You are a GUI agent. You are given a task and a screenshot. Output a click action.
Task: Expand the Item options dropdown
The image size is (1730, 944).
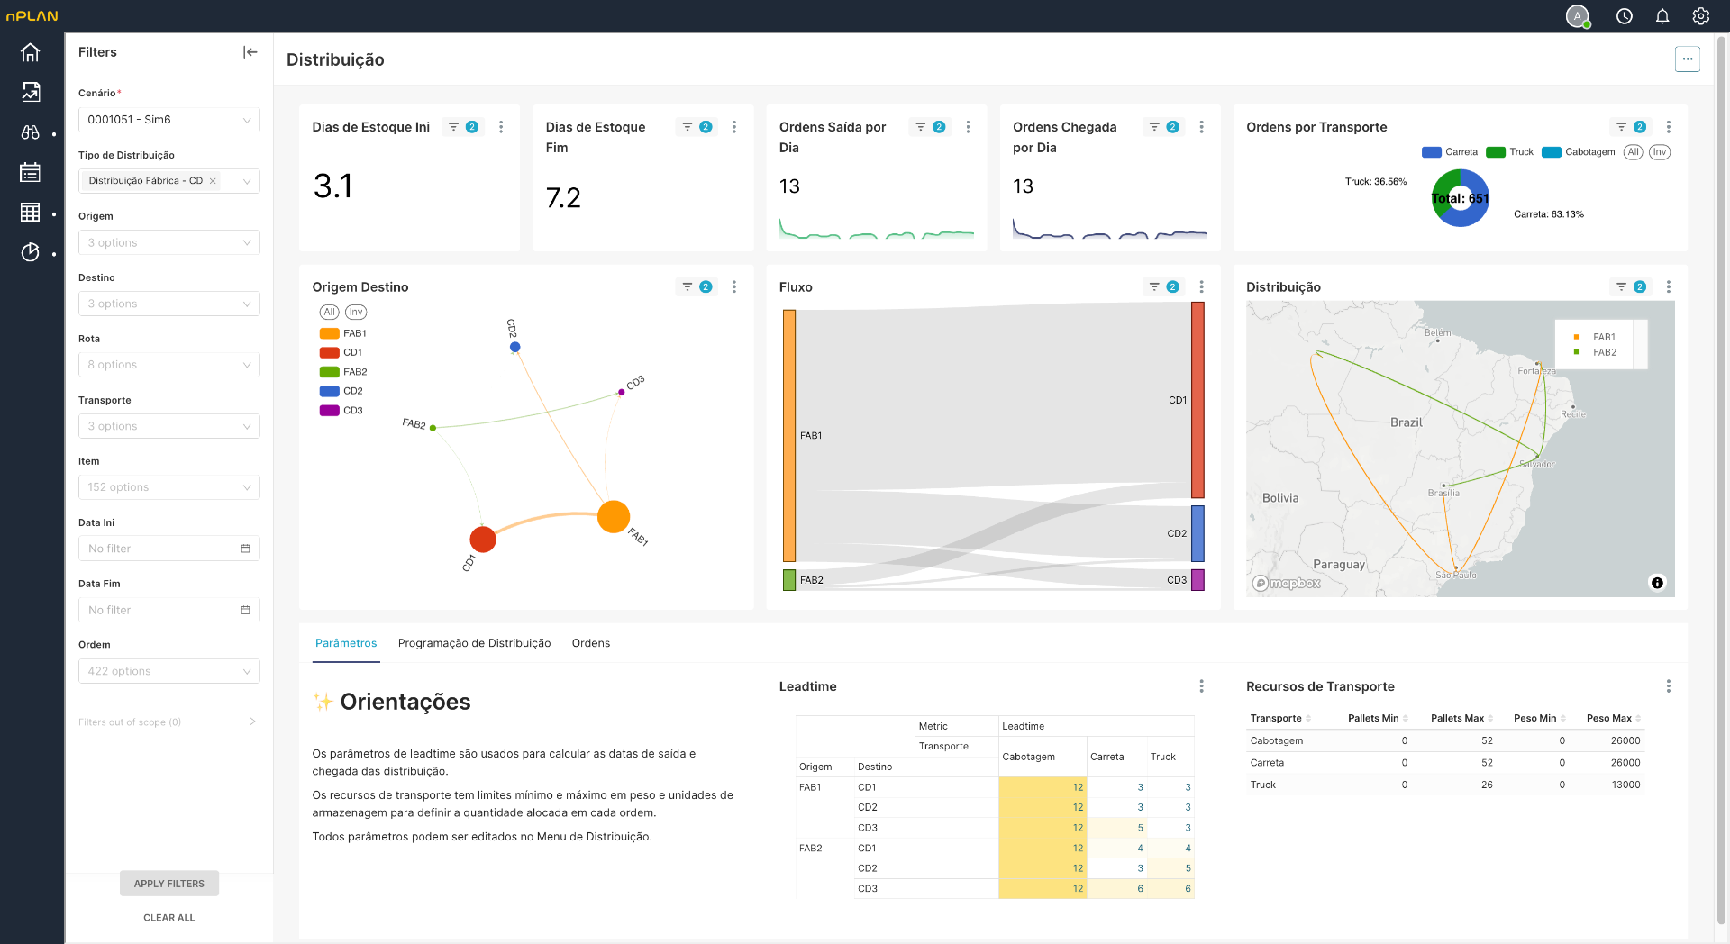click(x=169, y=487)
